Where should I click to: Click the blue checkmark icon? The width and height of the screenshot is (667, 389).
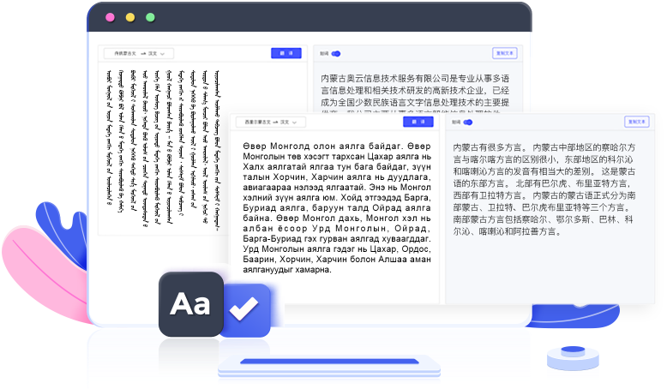pos(243,308)
